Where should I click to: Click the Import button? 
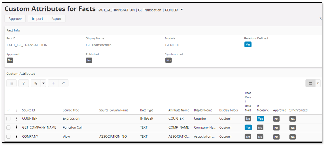point(38,18)
